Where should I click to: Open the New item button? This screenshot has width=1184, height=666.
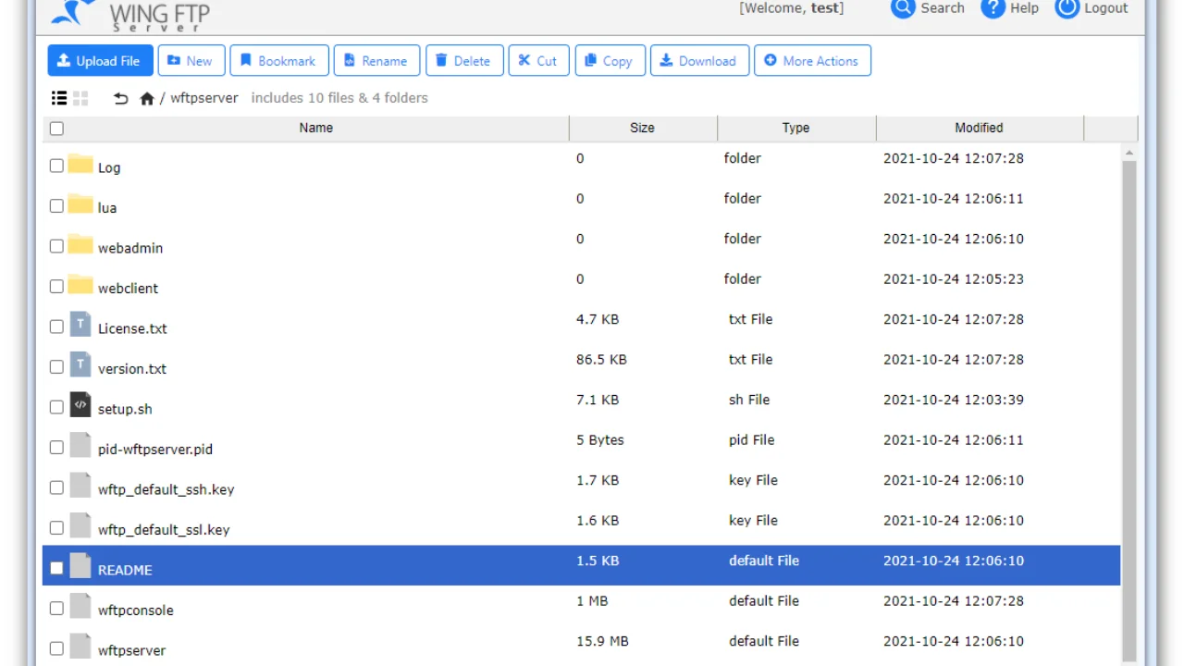[x=191, y=60]
